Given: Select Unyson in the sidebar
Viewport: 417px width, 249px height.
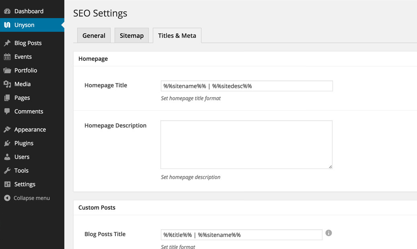Looking at the screenshot, I should (32, 25).
